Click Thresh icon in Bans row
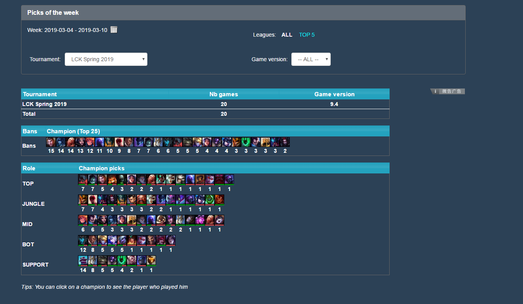Viewport: 523px width, 304px height. (246, 142)
